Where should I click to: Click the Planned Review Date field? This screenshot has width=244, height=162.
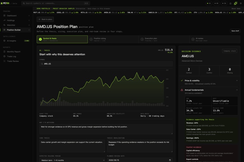(x=140, y=160)
